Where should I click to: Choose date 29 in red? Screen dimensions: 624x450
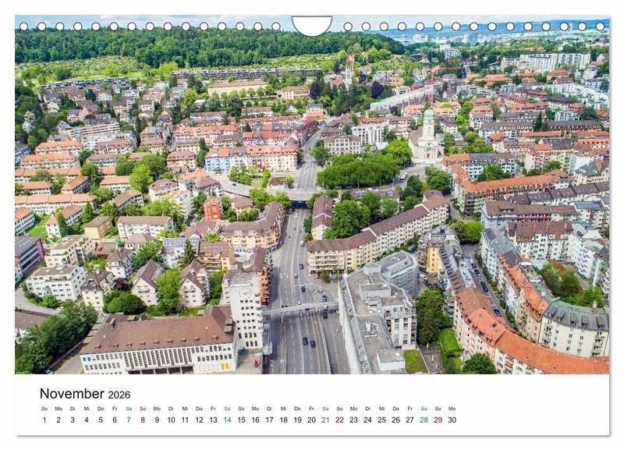[438, 420]
